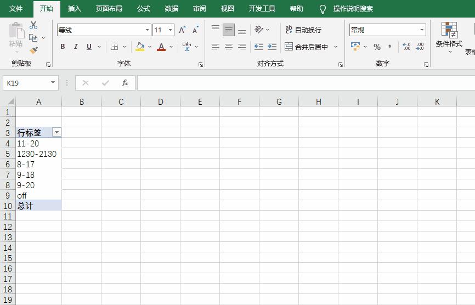Open Merge and Center dropdown arrow
Screen dimensions: 475x305
pos(336,47)
